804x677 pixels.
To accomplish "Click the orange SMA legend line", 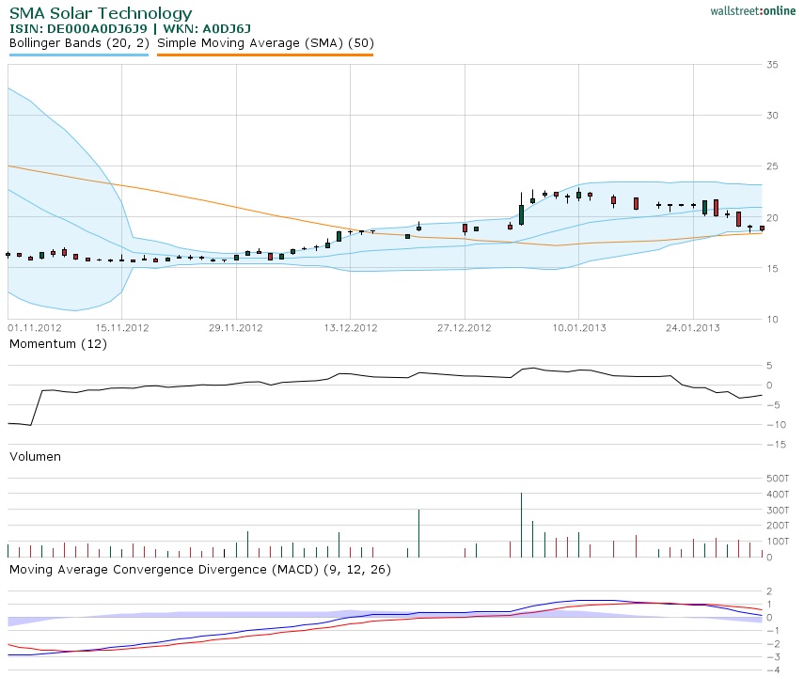I will [265, 55].
